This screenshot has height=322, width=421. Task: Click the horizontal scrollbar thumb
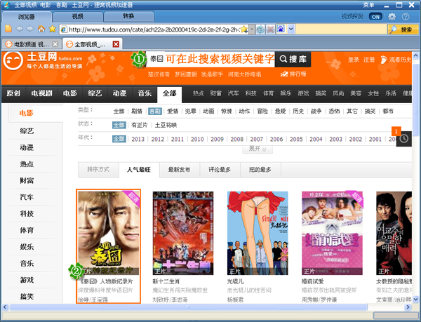coord(188,307)
